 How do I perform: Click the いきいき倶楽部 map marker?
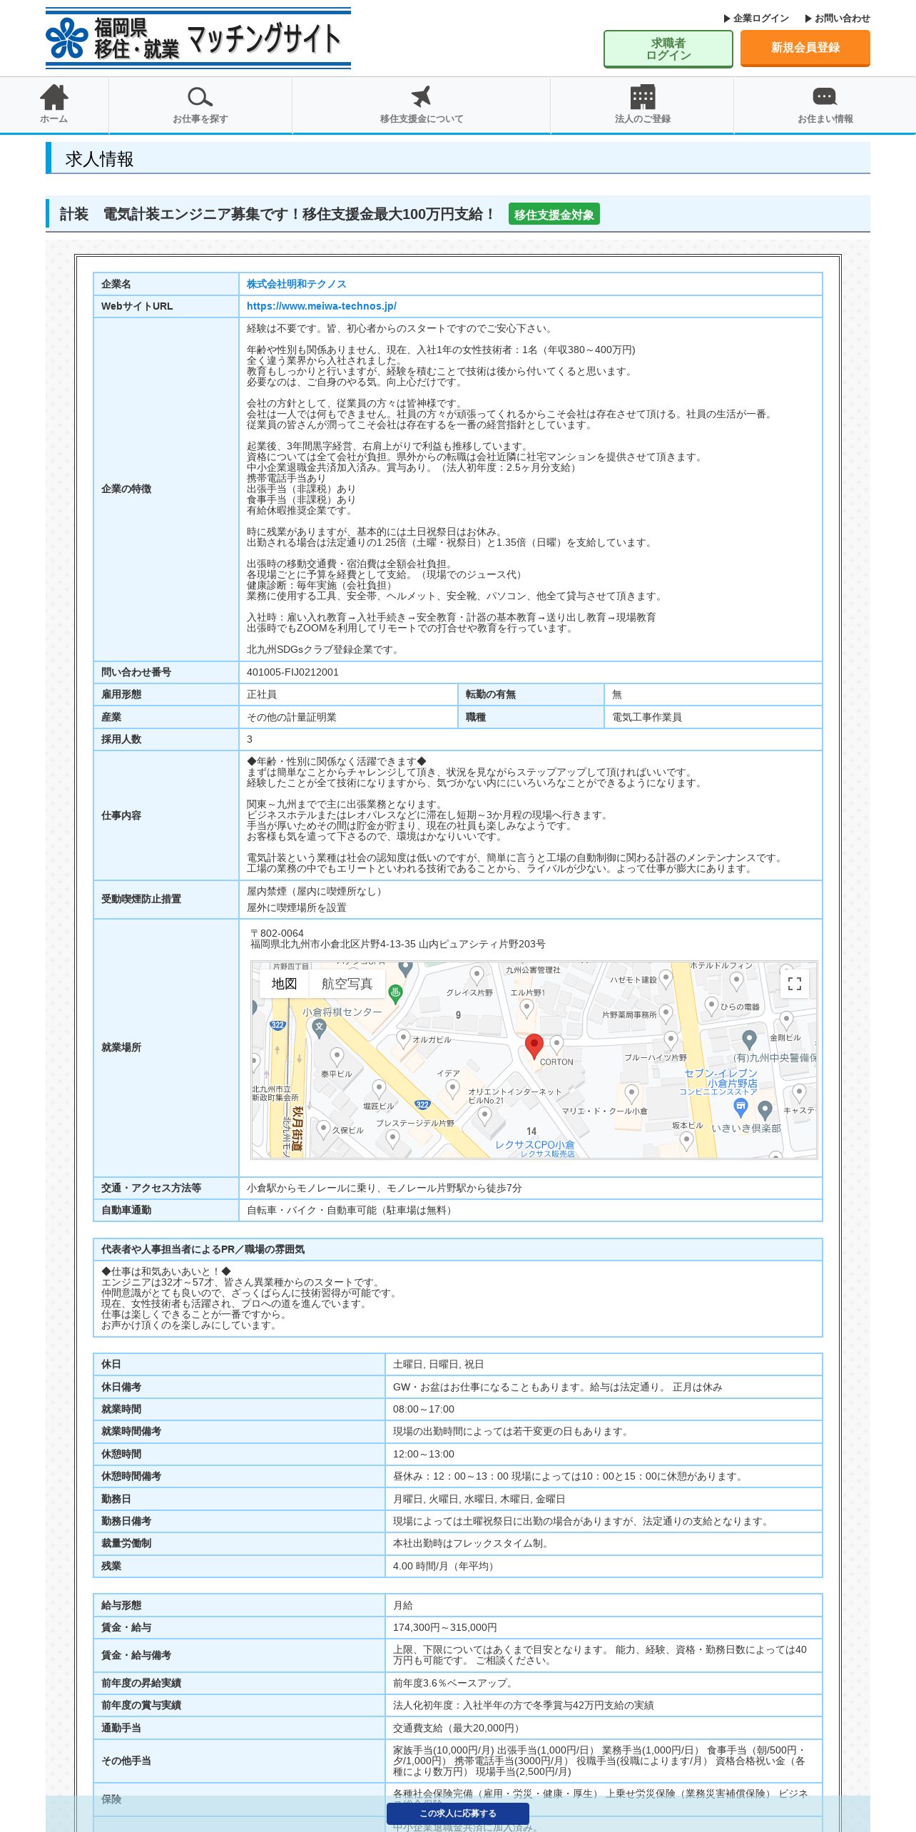tap(765, 1110)
